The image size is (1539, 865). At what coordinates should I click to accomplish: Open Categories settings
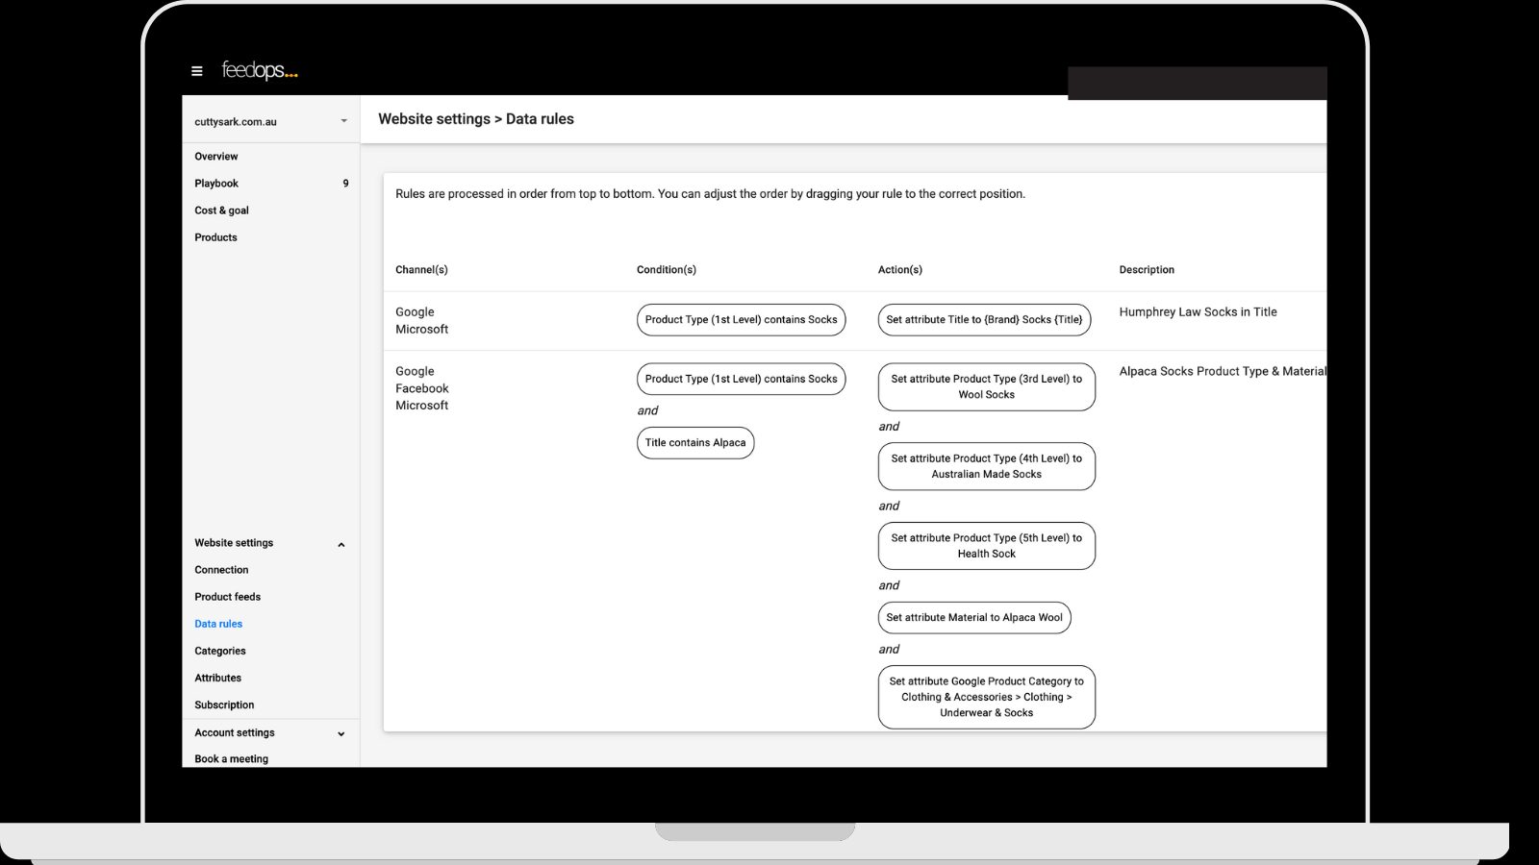(x=220, y=651)
